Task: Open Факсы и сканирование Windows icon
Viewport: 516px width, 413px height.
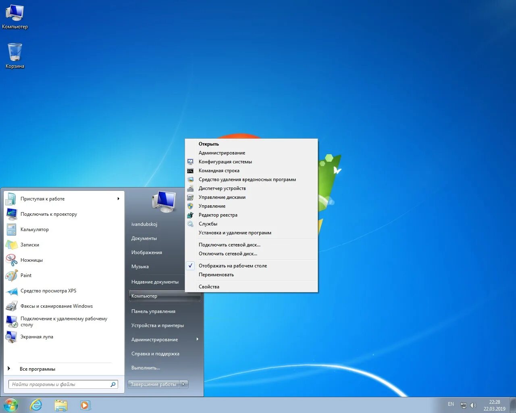Action: click(x=11, y=306)
